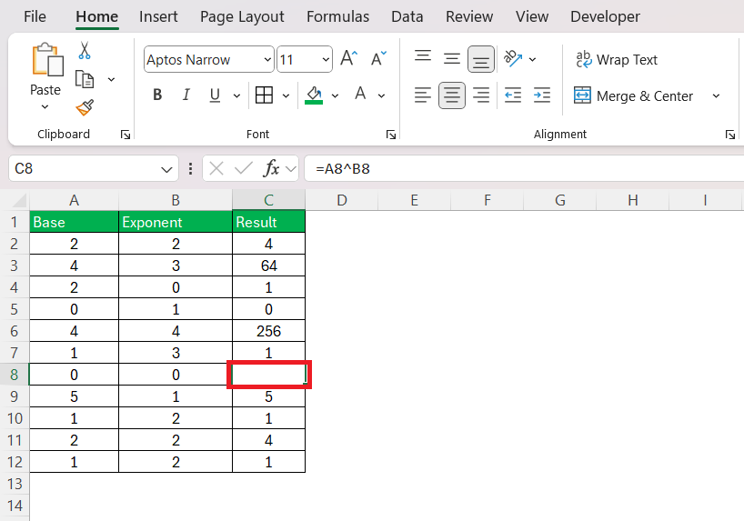
Task: Click formula bar resize dots handle
Action: pyautogui.click(x=191, y=168)
